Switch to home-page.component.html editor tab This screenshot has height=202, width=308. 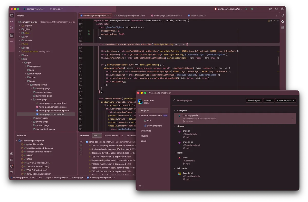point(130,16)
